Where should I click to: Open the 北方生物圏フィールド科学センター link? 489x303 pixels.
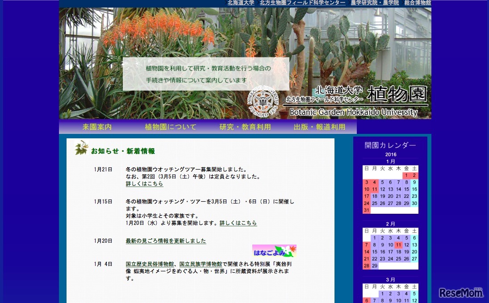pyautogui.click(x=302, y=3)
